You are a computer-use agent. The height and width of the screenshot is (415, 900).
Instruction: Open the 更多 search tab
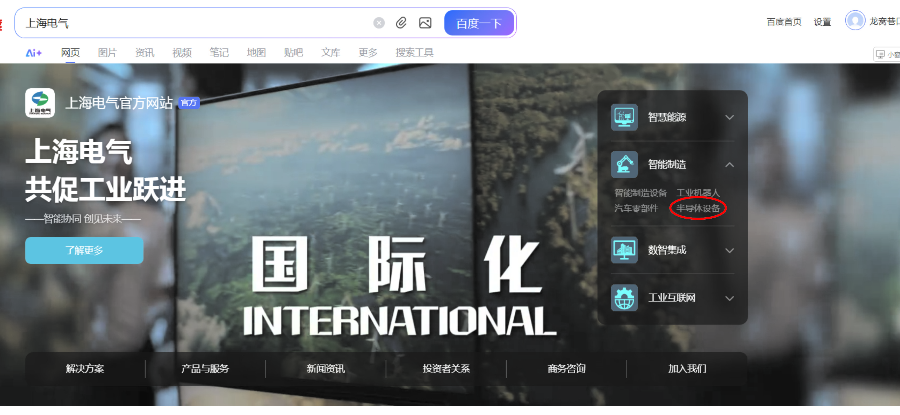368,53
